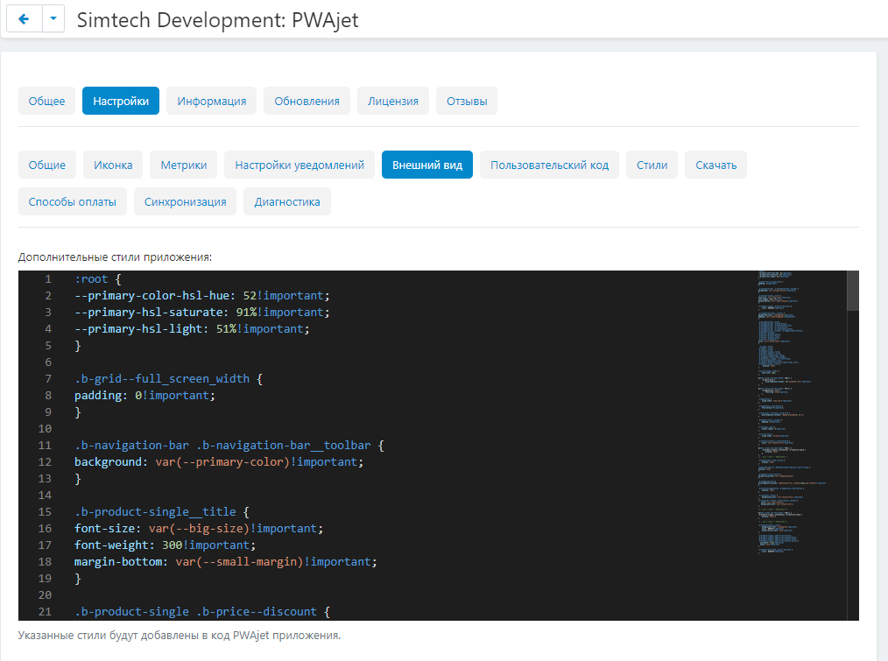Click 'background: var(--primary-color)' line

pos(219,462)
